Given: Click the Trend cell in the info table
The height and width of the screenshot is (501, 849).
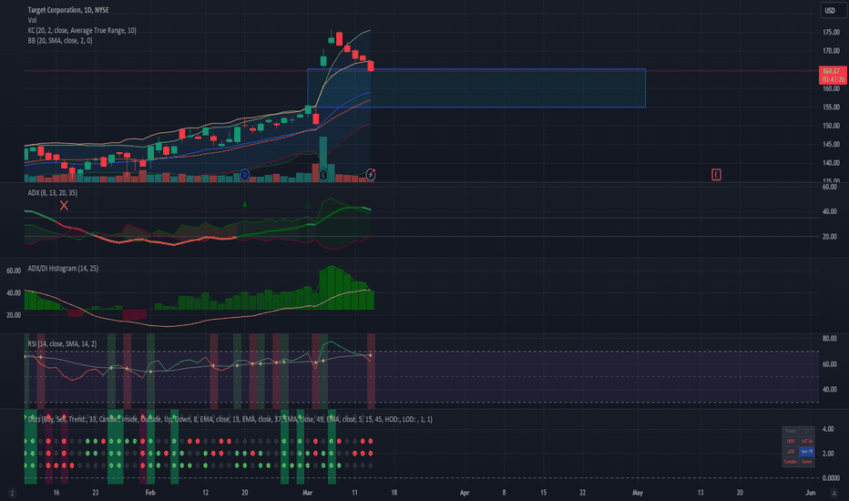Looking at the screenshot, I should coord(791,431).
